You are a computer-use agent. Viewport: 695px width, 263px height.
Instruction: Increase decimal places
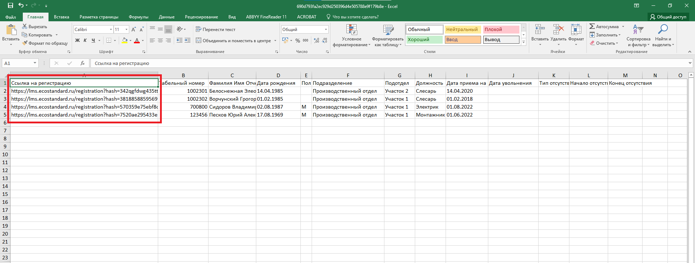[317, 40]
